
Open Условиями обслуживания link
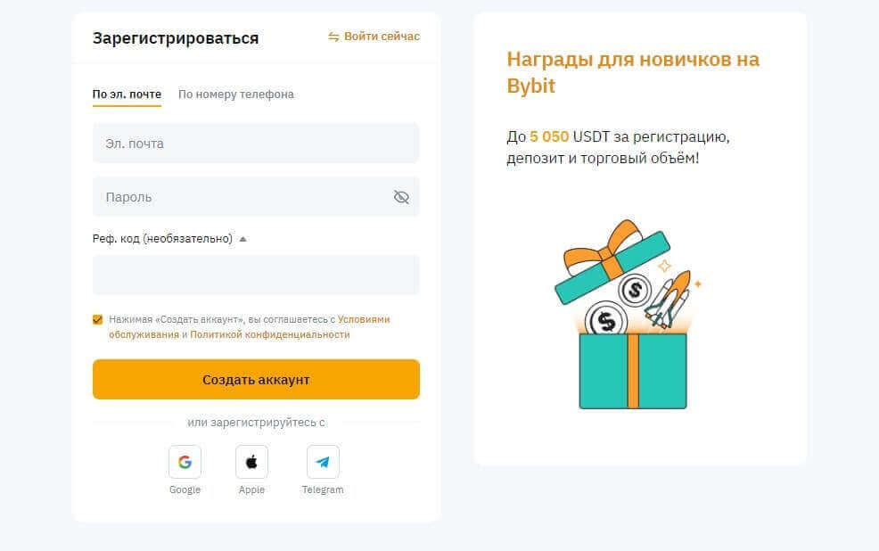pos(250,327)
